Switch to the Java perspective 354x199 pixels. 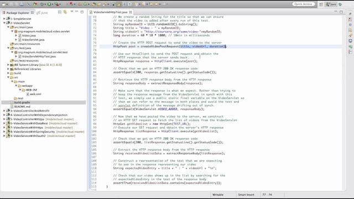click(x=331, y=4)
